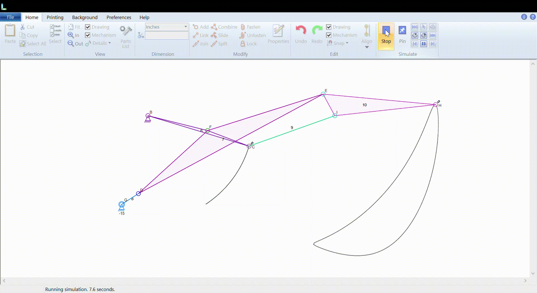Click the rotate backward simulation icon
This screenshot has width=537, height=293.
coord(415,36)
